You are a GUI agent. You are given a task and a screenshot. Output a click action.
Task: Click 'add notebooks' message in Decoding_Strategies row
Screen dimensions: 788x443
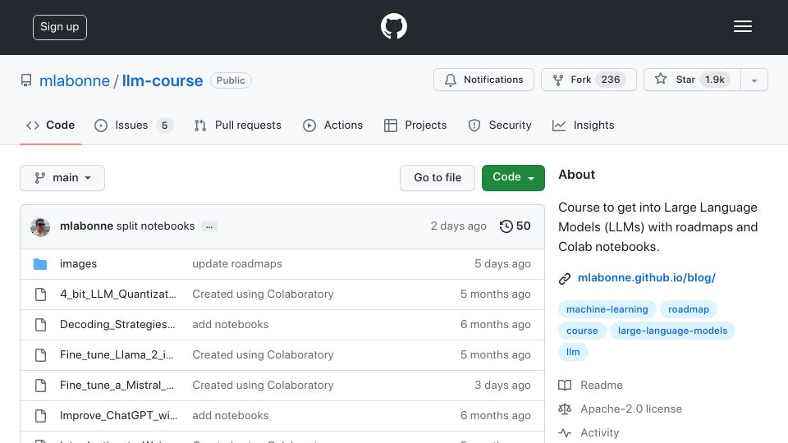(x=231, y=325)
